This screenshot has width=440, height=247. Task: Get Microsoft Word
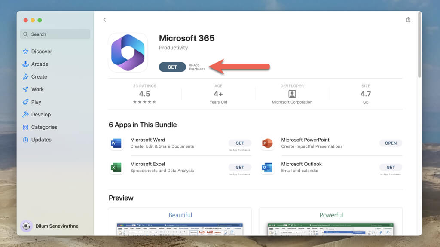click(x=240, y=143)
